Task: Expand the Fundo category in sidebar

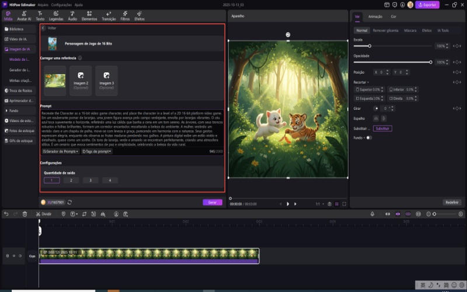Action: coord(13,110)
